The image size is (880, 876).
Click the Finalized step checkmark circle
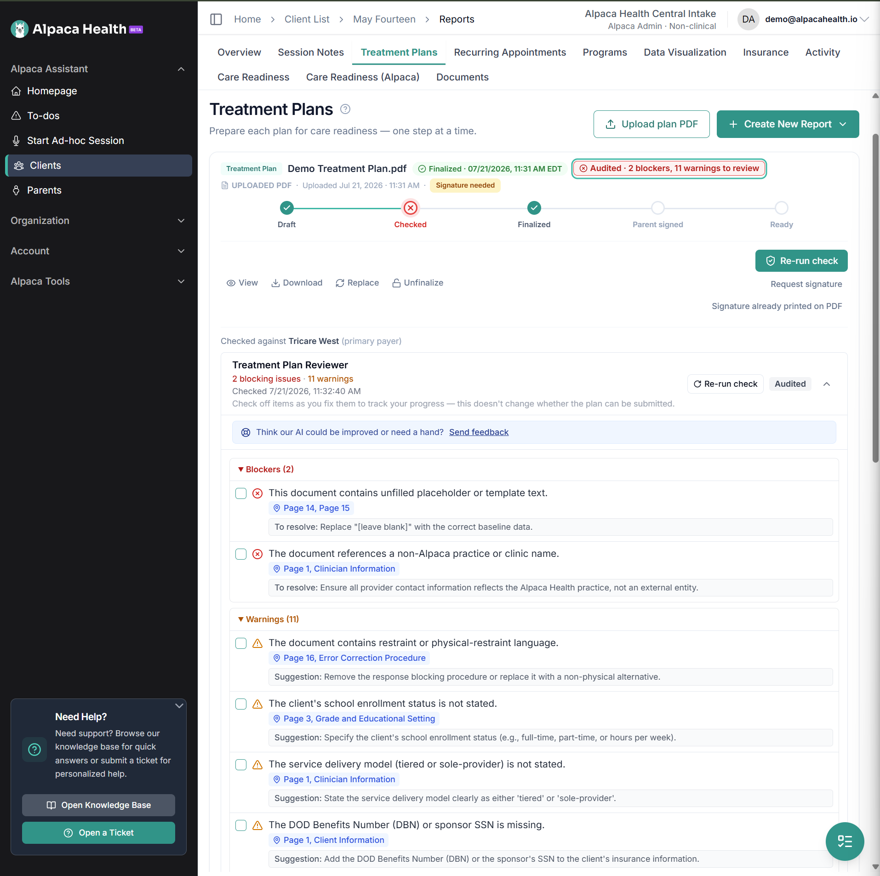[534, 208]
